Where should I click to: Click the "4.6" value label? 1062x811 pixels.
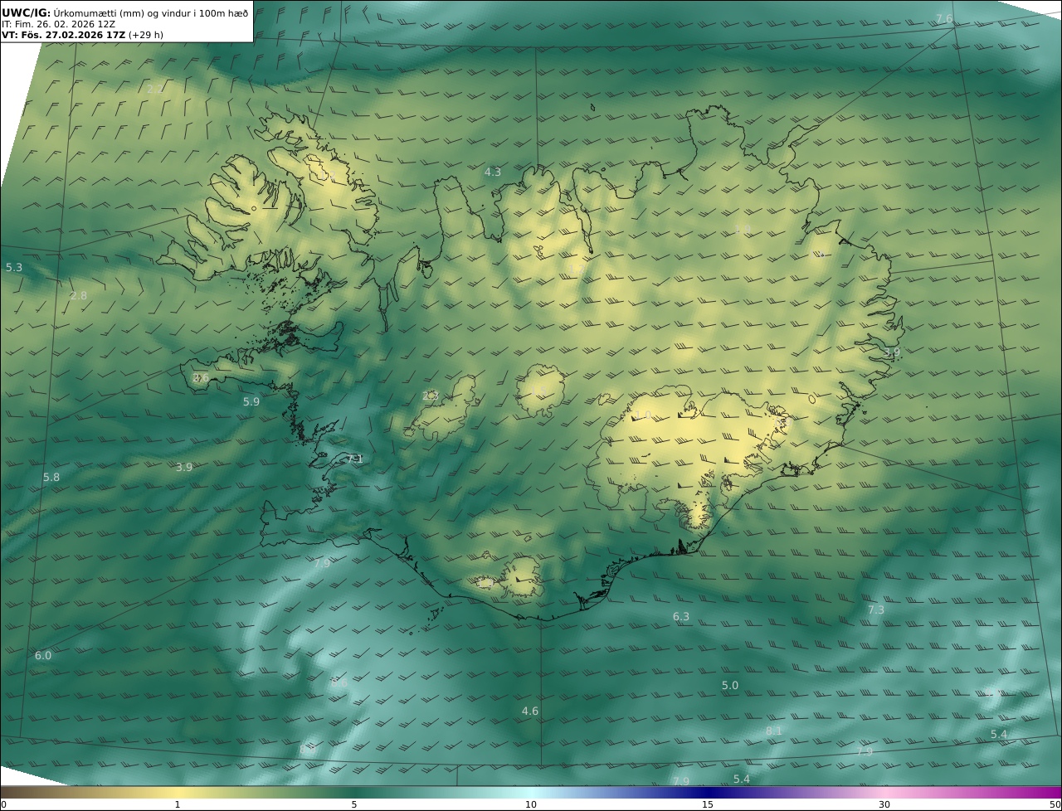(x=530, y=711)
